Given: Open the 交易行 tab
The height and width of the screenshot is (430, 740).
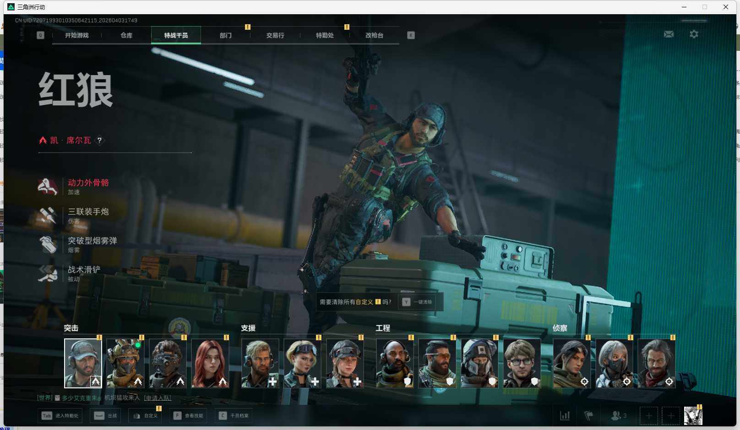Looking at the screenshot, I should [275, 35].
